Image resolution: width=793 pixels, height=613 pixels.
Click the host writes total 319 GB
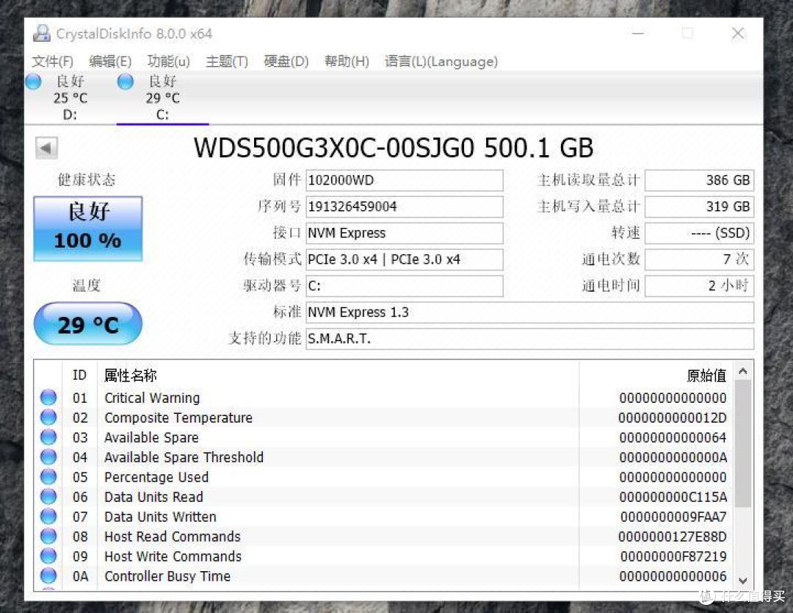pos(700,207)
